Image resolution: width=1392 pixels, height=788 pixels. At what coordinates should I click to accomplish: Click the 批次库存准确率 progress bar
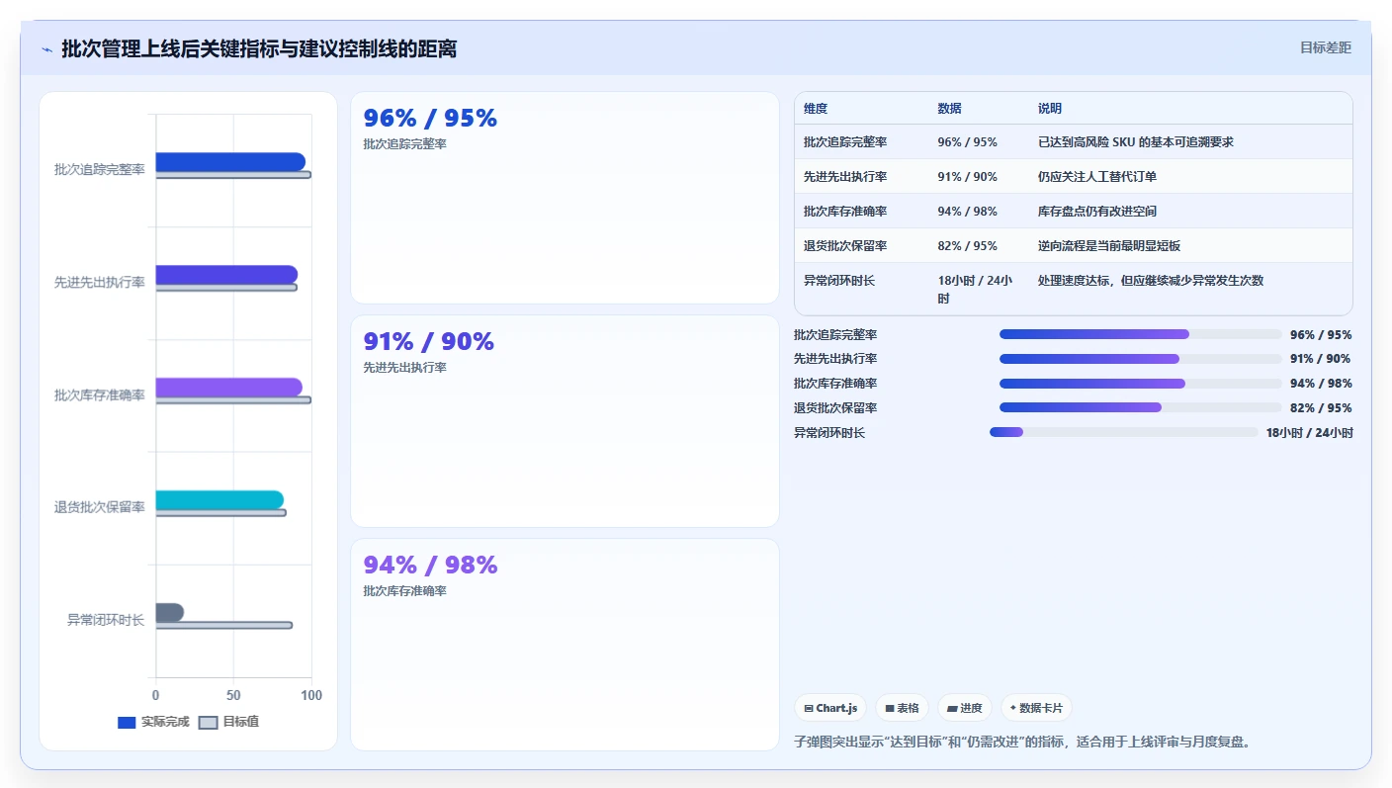click(1140, 384)
